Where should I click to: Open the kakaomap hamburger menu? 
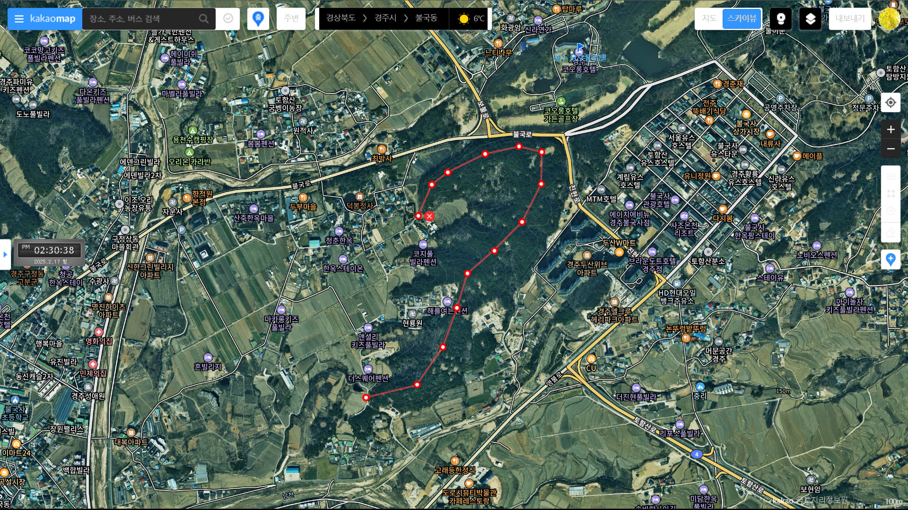point(19,19)
